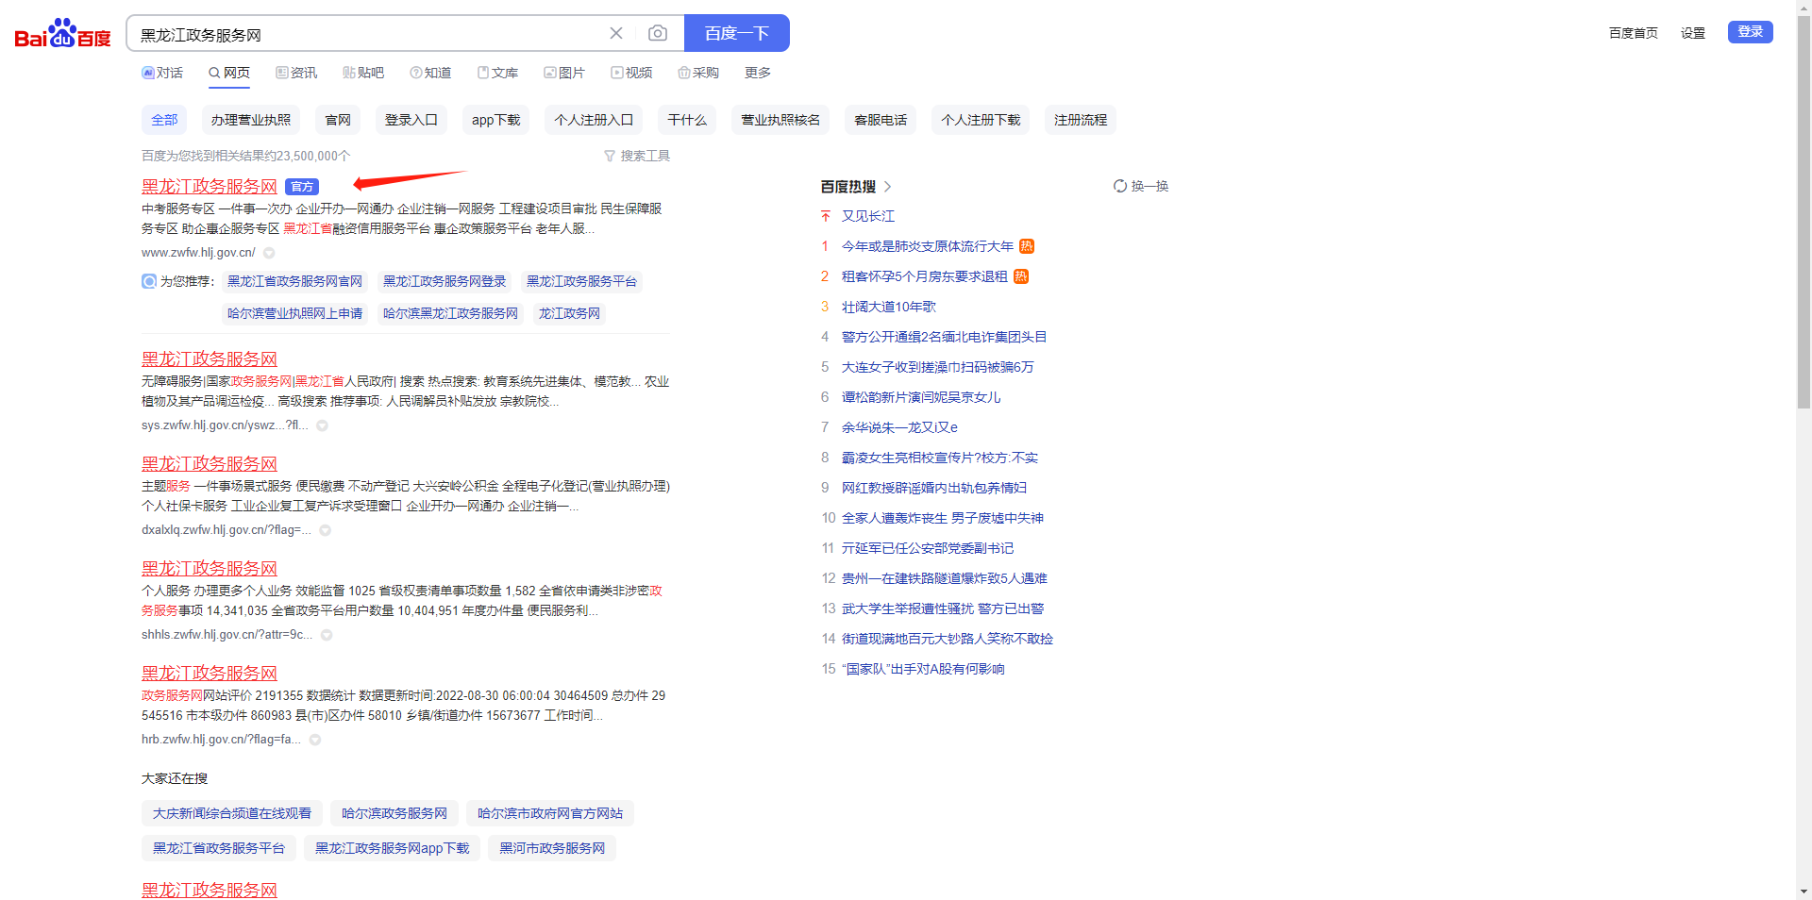Open hot search 余华说朱一龙又i又e
The width and height of the screenshot is (1812, 900).
click(899, 427)
